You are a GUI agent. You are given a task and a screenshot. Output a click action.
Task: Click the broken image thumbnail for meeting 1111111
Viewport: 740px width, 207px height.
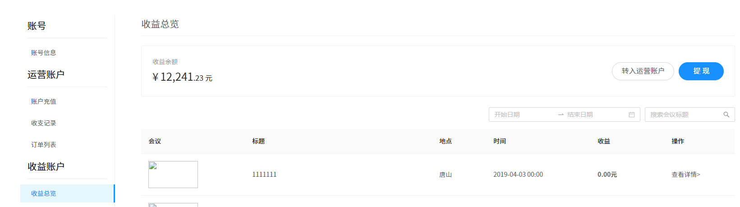click(173, 175)
